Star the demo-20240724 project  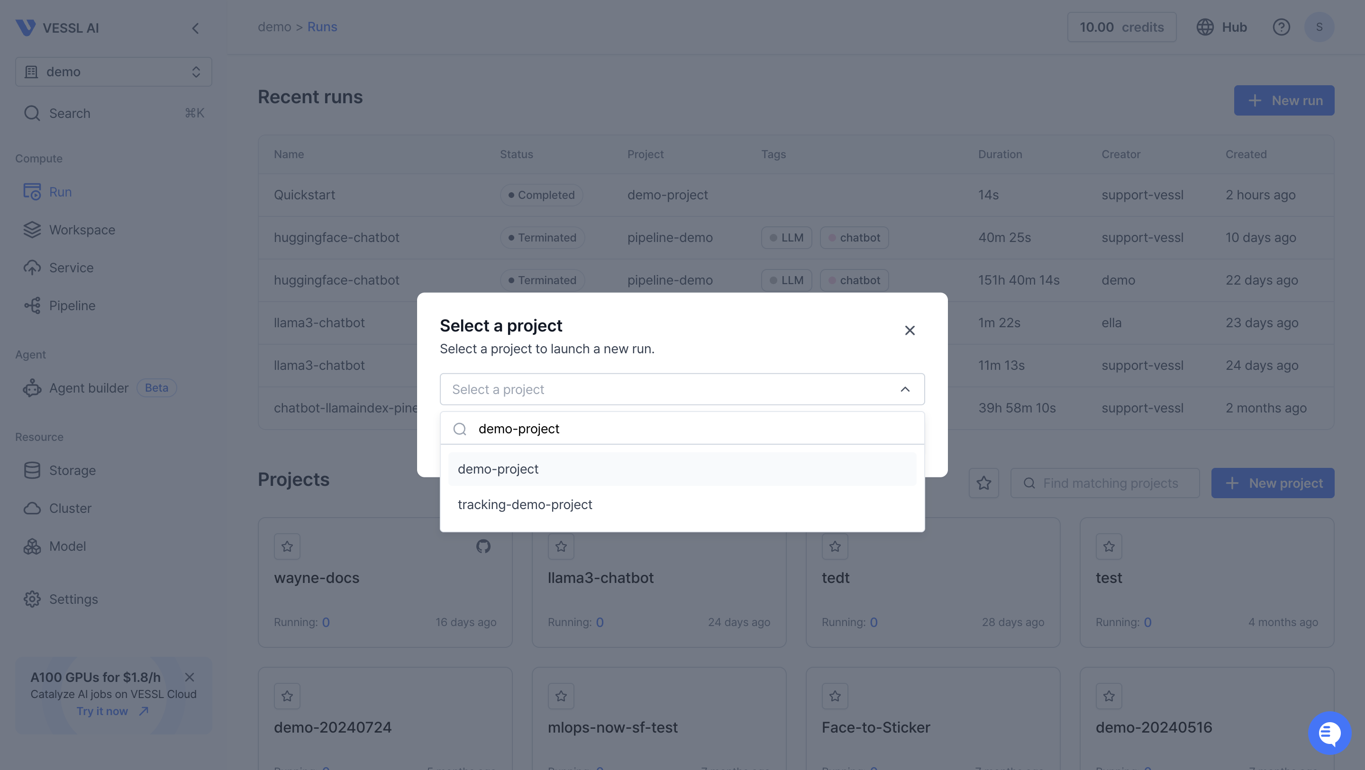pos(287,696)
